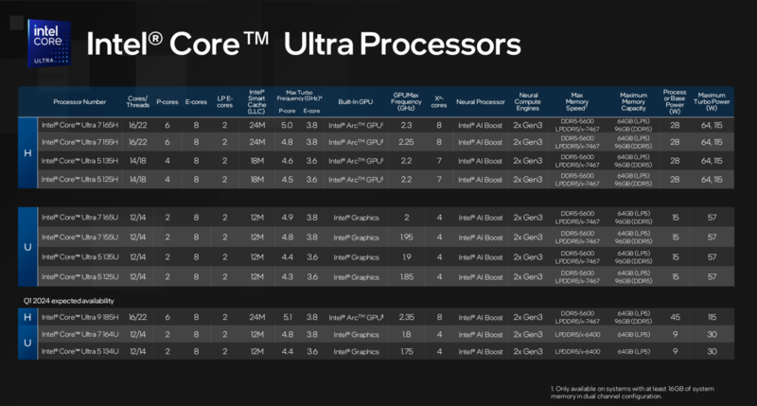Select the "Max Memory Speed" column header
The width and height of the screenshot is (757, 406).
(x=577, y=102)
